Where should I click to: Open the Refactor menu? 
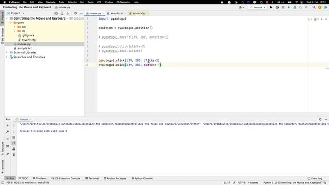tap(72, 2)
